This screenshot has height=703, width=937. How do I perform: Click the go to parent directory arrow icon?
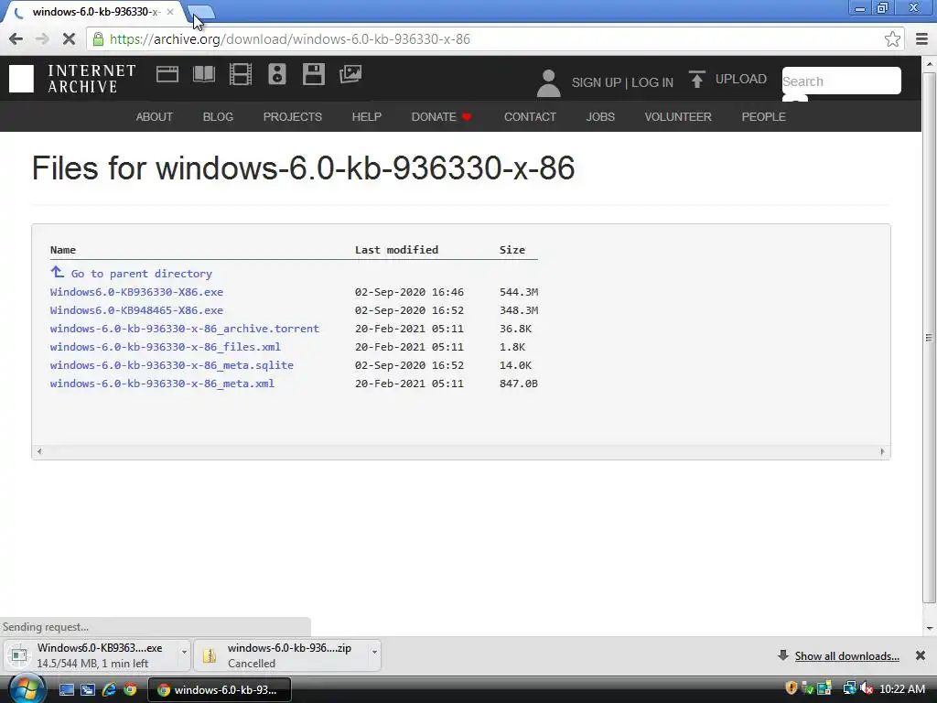point(57,272)
